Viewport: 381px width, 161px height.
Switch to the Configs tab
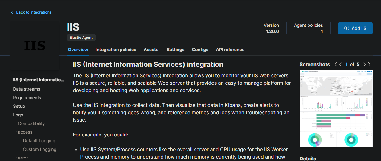point(200,50)
